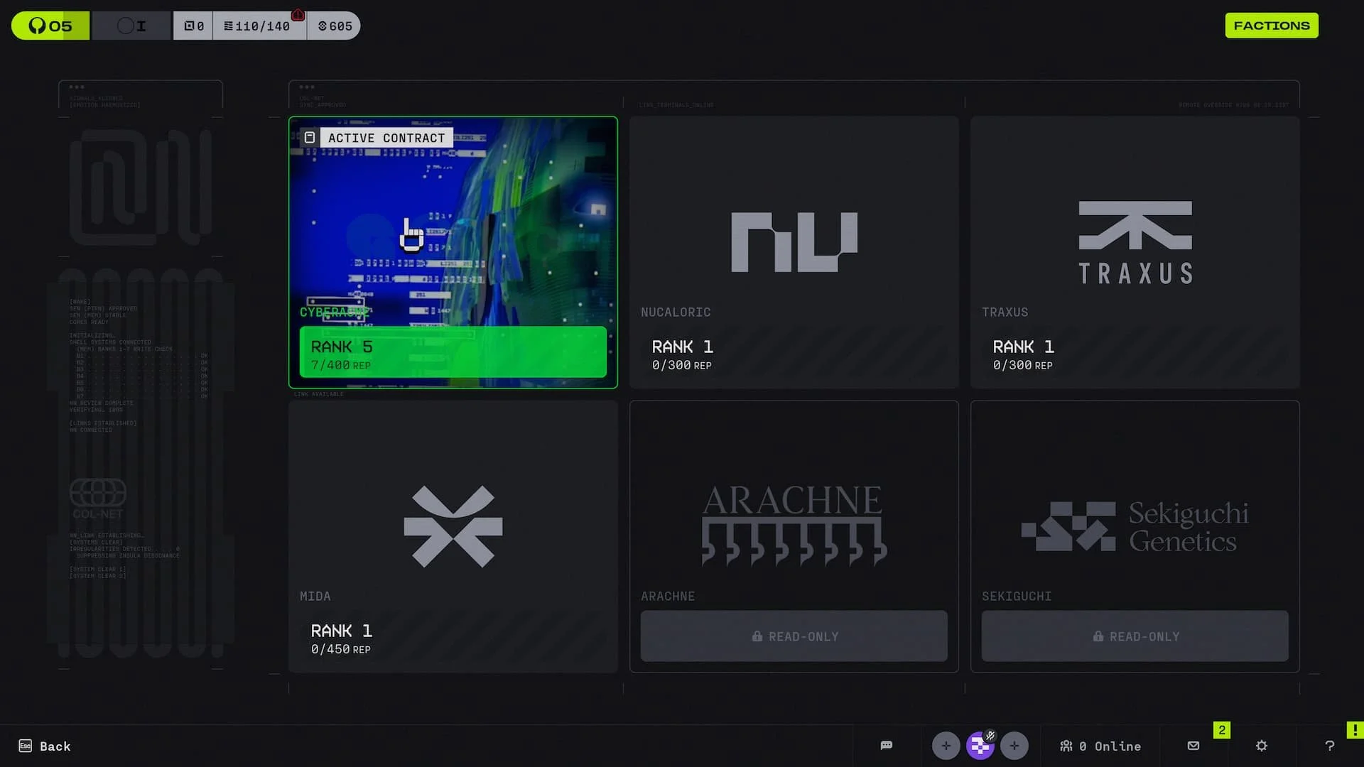Add squad member in left plus slot
The image size is (1364, 767).
tap(946, 746)
